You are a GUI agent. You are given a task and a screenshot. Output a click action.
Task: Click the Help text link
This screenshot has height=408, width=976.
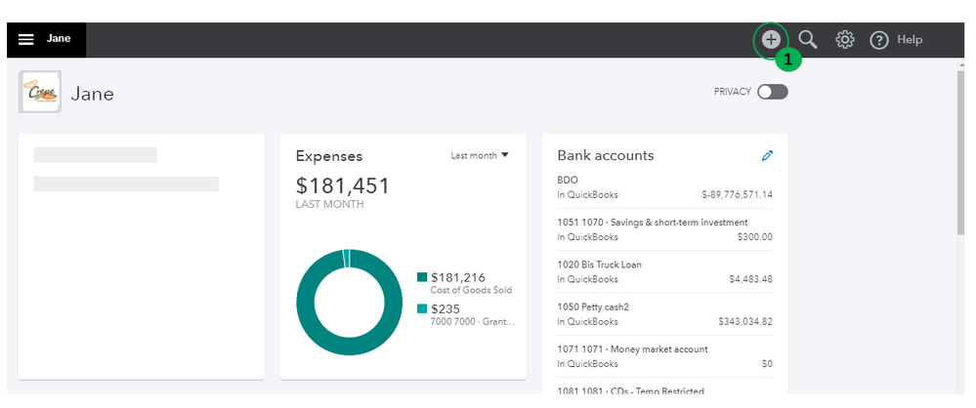pyautogui.click(x=910, y=40)
